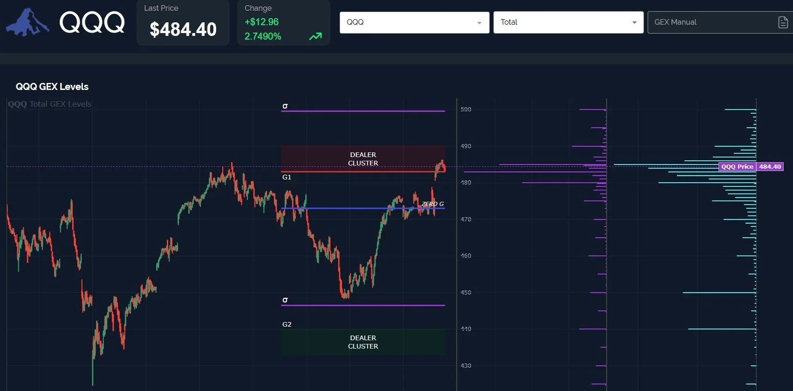Click the G1 level label

287,177
